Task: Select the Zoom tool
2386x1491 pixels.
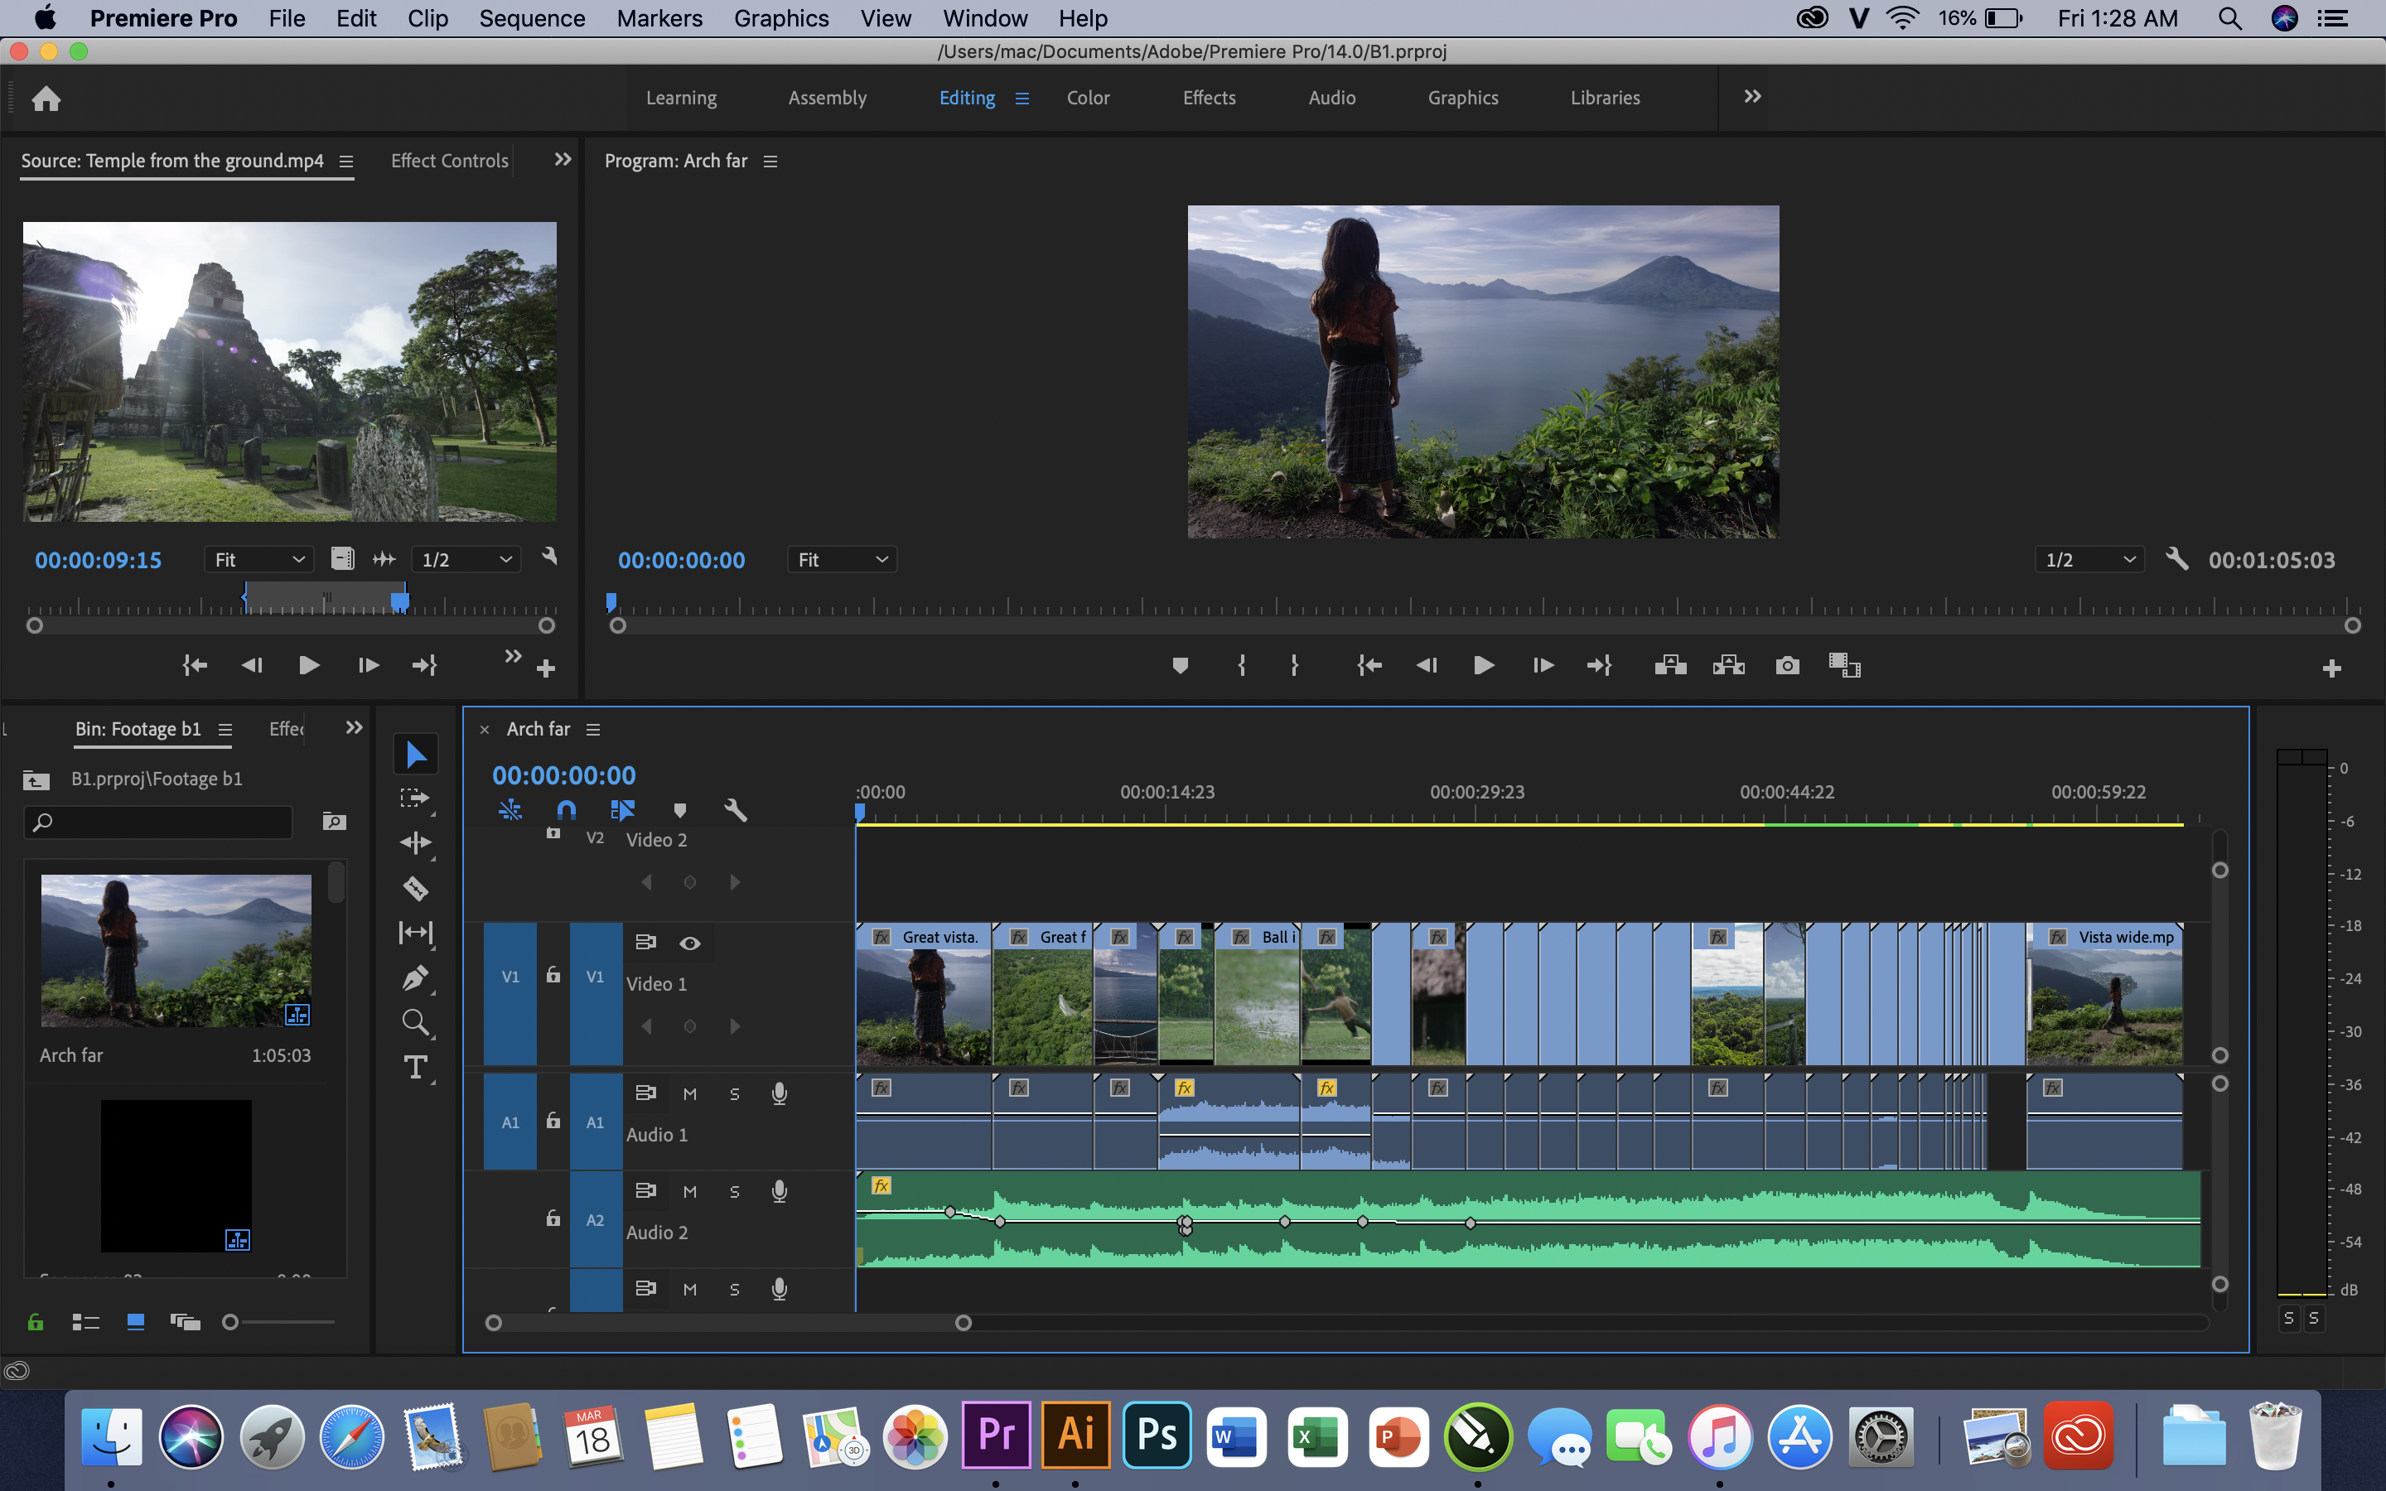Action: 415,1024
